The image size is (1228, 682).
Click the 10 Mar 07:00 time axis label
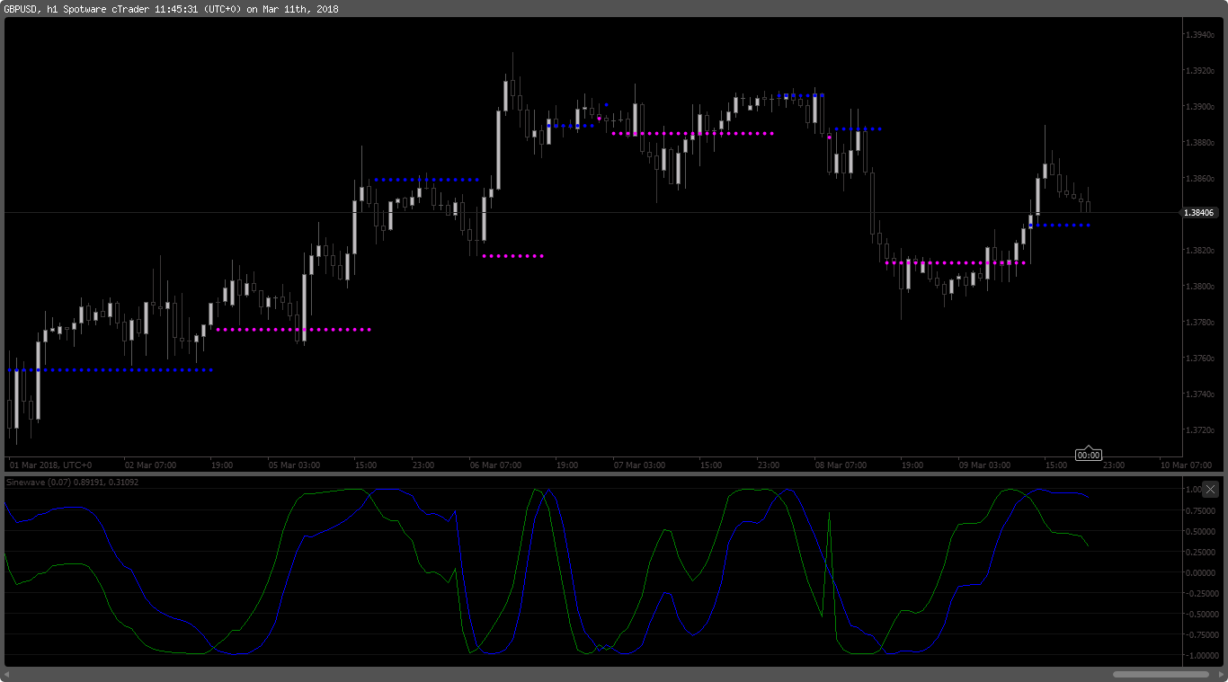pyautogui.click(x=1186, y=465)
